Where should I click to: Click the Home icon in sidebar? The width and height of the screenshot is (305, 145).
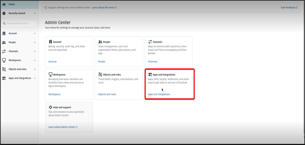(x=4, y=4)
